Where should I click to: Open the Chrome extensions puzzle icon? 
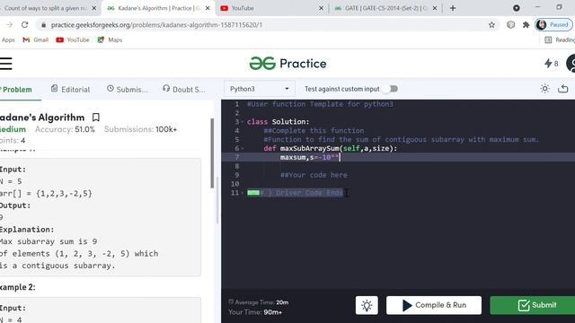click(526, 25)
